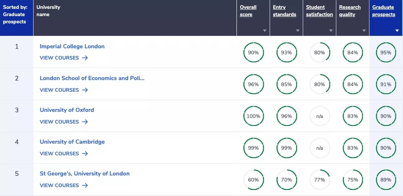The width and height of the screenshot is (403, 196).
Task: Click Cambridge's 99% entry standards progress ring
Action: coord(287,148)
